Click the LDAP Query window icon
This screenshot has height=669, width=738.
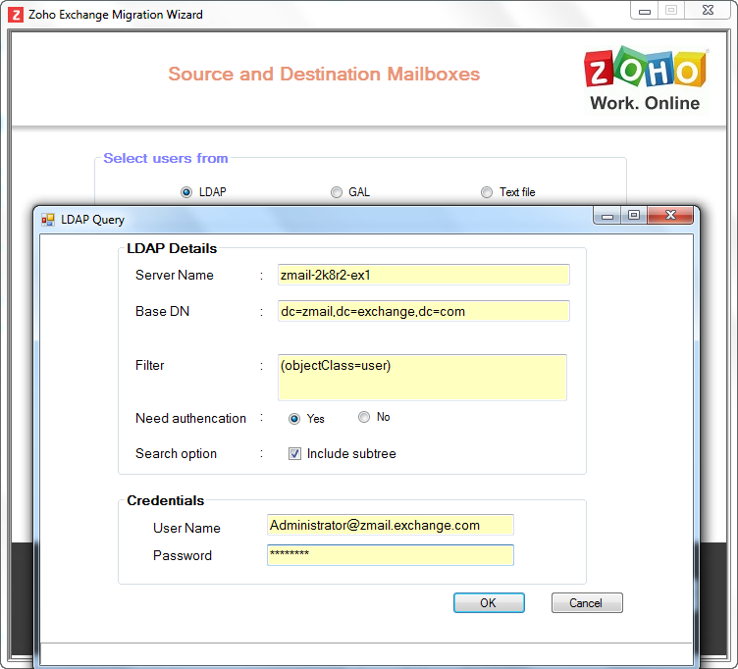click(48, 220)
